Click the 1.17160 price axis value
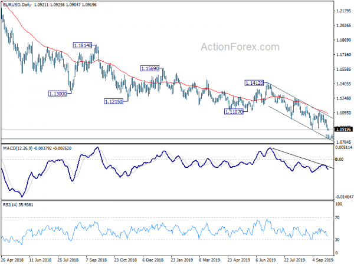The height and width of the screenshot is (265, 354). (x=343, y=55)
